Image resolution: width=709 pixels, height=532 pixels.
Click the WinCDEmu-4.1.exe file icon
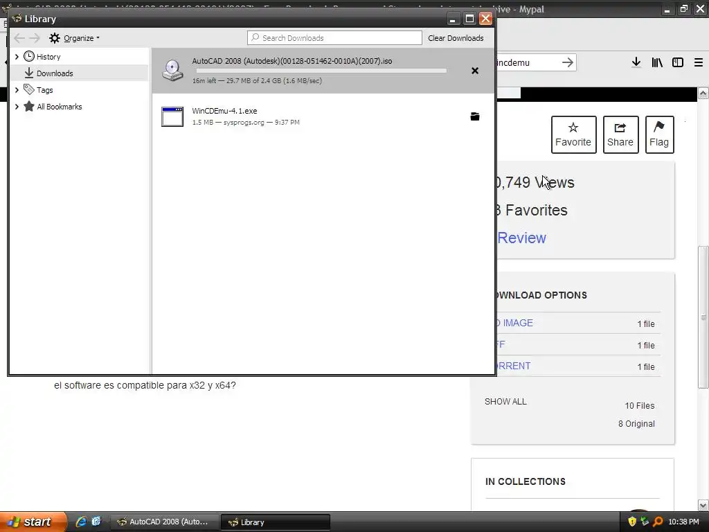tap(172, 116)
